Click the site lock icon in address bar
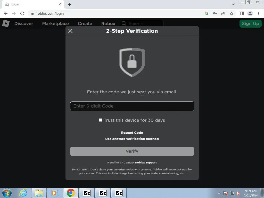 [32, 13]
